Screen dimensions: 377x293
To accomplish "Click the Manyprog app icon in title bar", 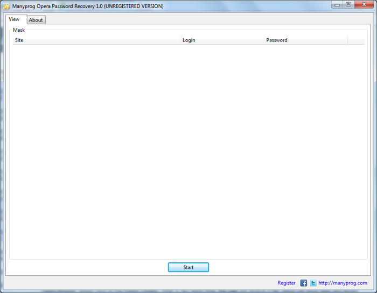I will click(6, 6).
